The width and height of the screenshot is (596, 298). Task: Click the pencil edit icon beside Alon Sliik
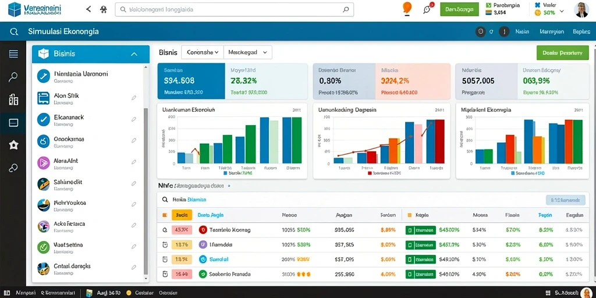tap(134, 98)
